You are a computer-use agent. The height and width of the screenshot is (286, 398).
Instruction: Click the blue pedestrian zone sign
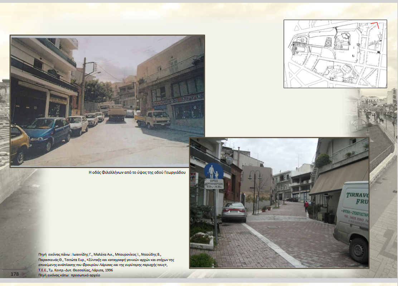coord(214,171)
